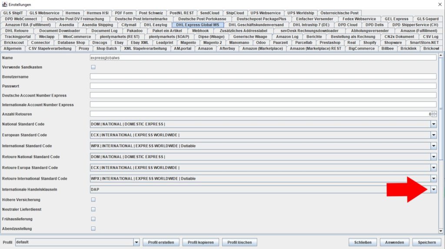Click the Schließen button
The image size is (445, 249).
point(363,242)
